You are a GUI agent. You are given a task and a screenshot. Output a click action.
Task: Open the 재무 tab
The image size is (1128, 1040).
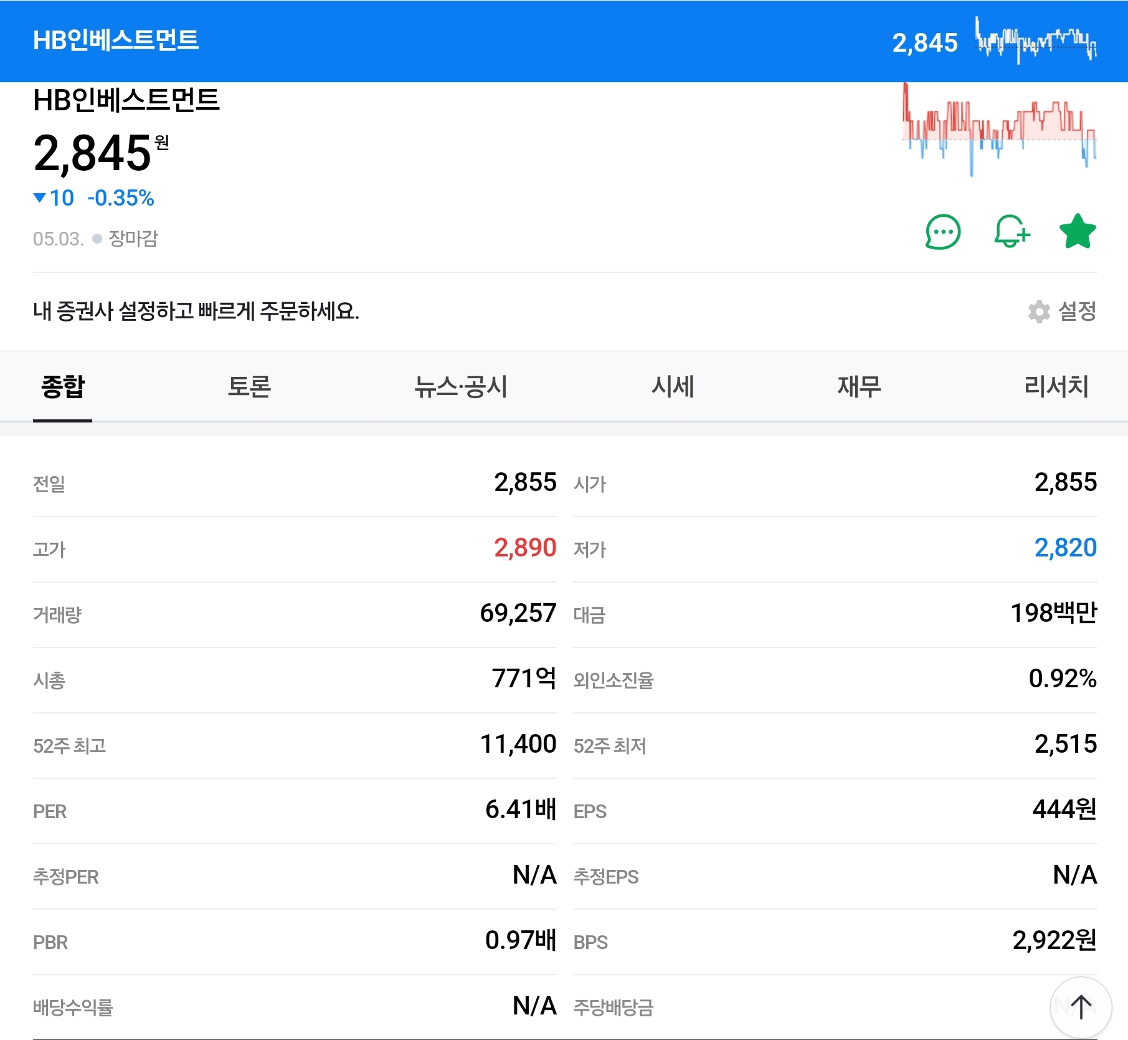click(859, 386)
